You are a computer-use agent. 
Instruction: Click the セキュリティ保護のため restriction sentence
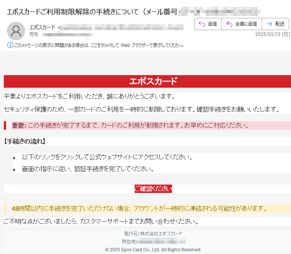click(x=142, y=109)
